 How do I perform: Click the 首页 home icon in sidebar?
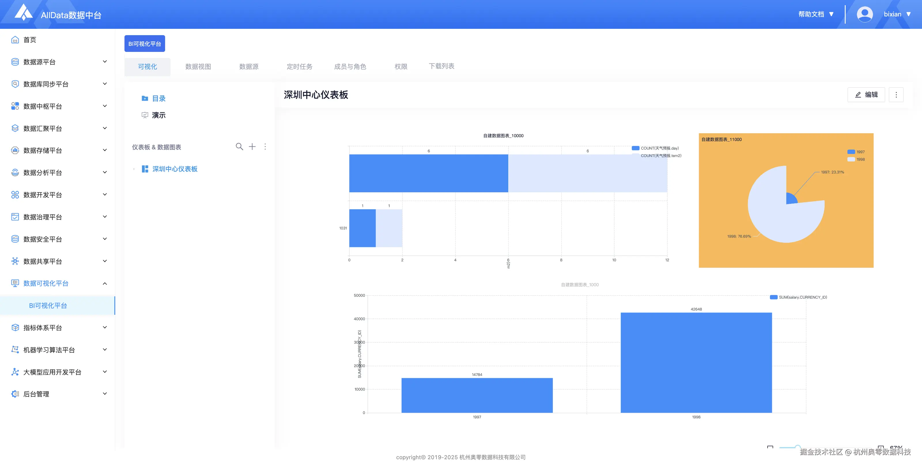(15, 40)
